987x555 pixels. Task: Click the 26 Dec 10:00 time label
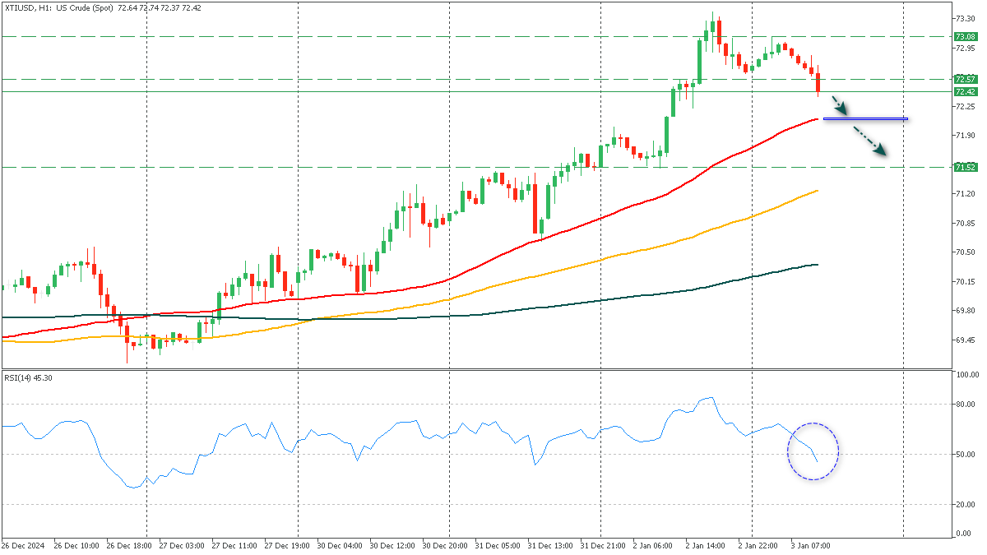tap(76, 545)
